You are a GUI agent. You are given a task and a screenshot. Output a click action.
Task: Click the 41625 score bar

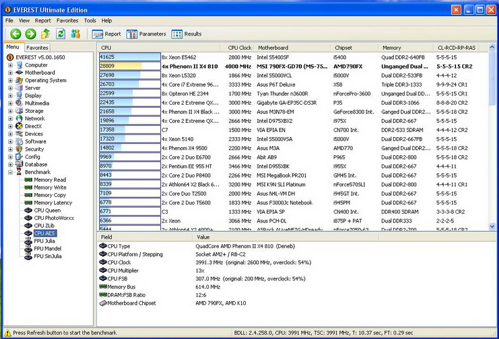(x=130, y=57)
